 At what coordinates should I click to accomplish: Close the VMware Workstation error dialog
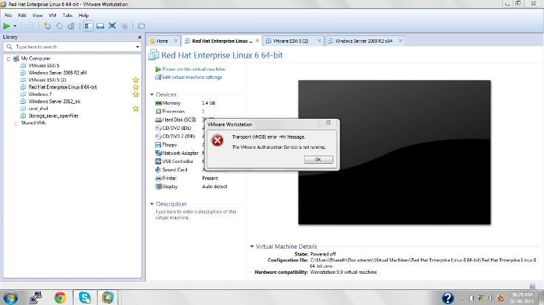(x=328, y=123)
